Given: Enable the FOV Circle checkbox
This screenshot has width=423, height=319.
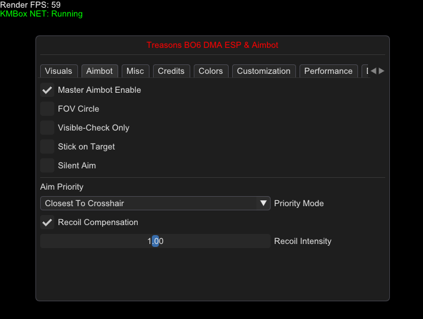Looking at the screenshot, I should click(x=47, y=109).
